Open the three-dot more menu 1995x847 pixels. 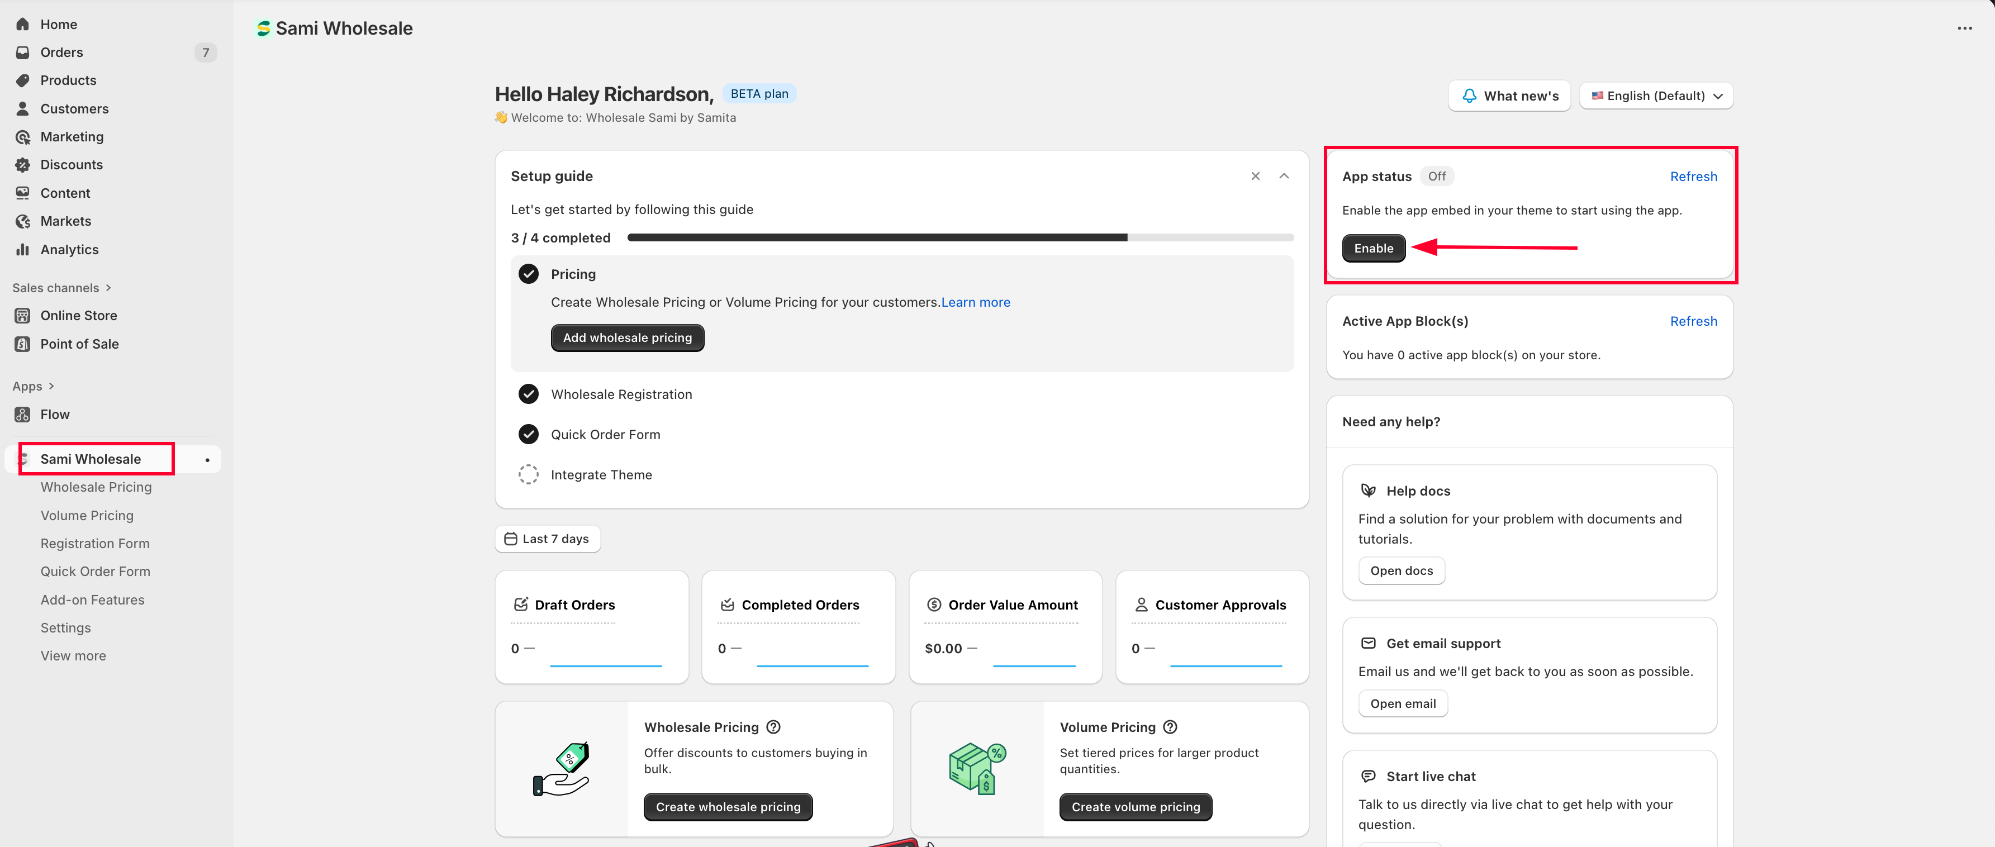(x=1964, y=28)
